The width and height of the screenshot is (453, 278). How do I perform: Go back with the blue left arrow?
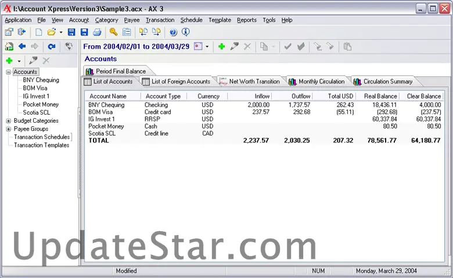click(x=22, y=46)
